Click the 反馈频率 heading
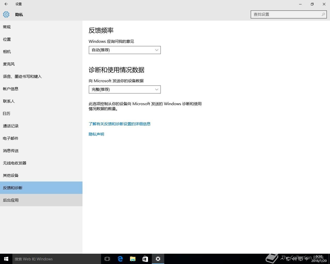Screen dimensions: 330x264 101,30
